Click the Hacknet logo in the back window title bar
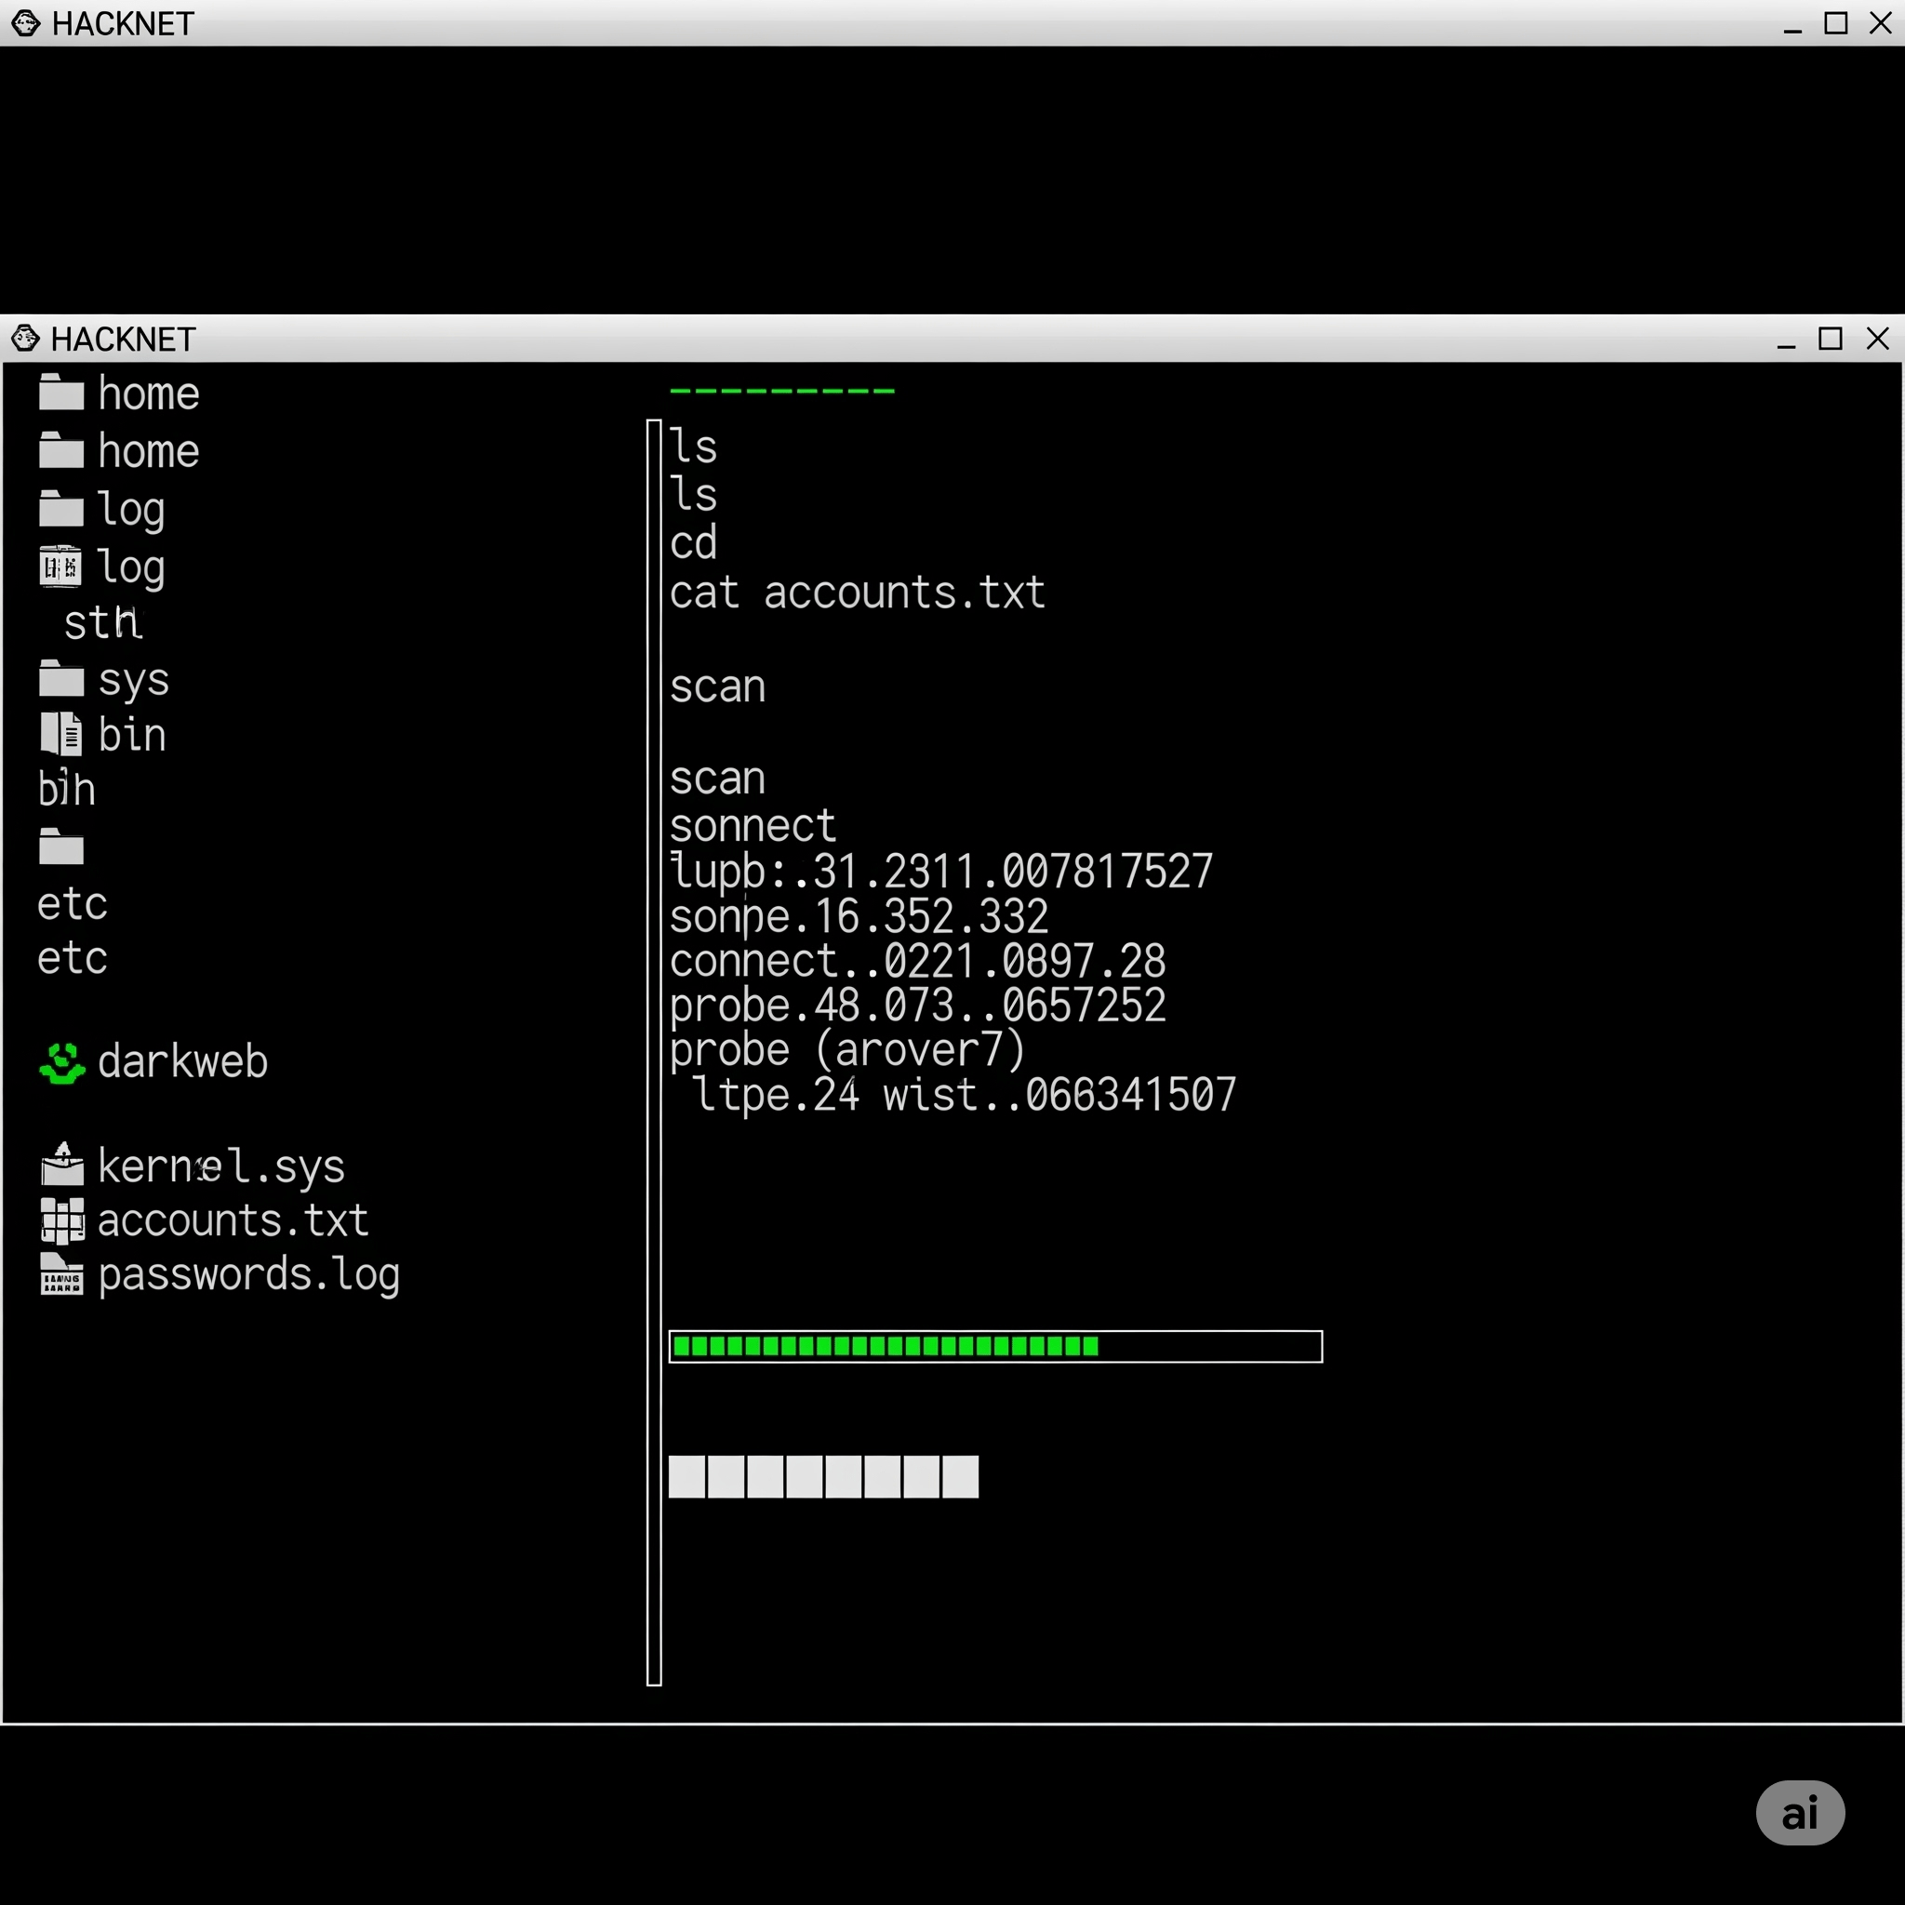 pyautogui.click(x=26, y=22)
